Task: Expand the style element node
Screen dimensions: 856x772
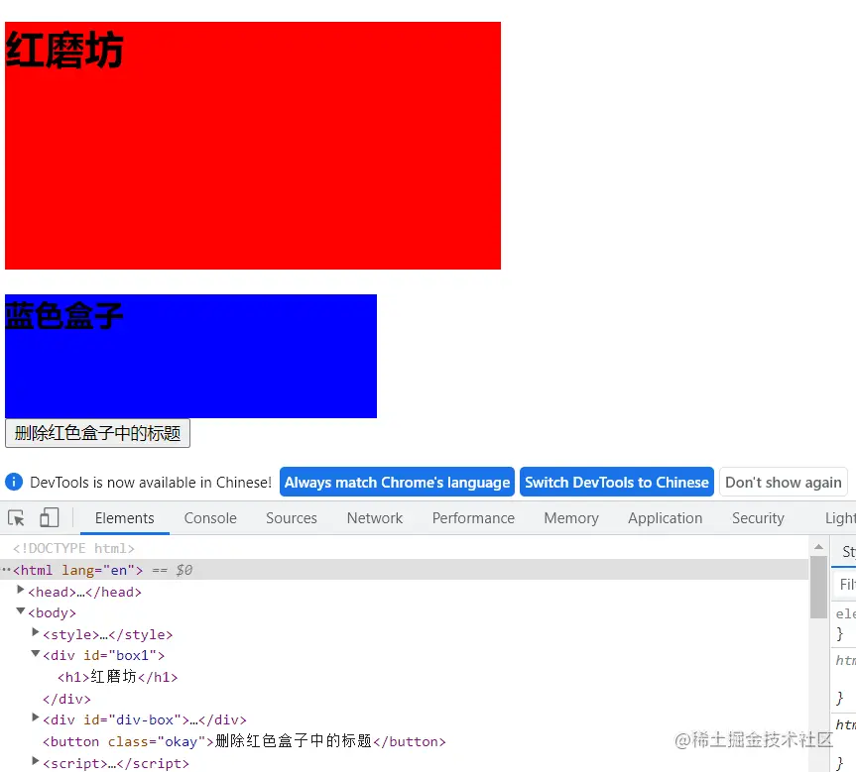Action: pyautogui.click(x=36, y=632)
